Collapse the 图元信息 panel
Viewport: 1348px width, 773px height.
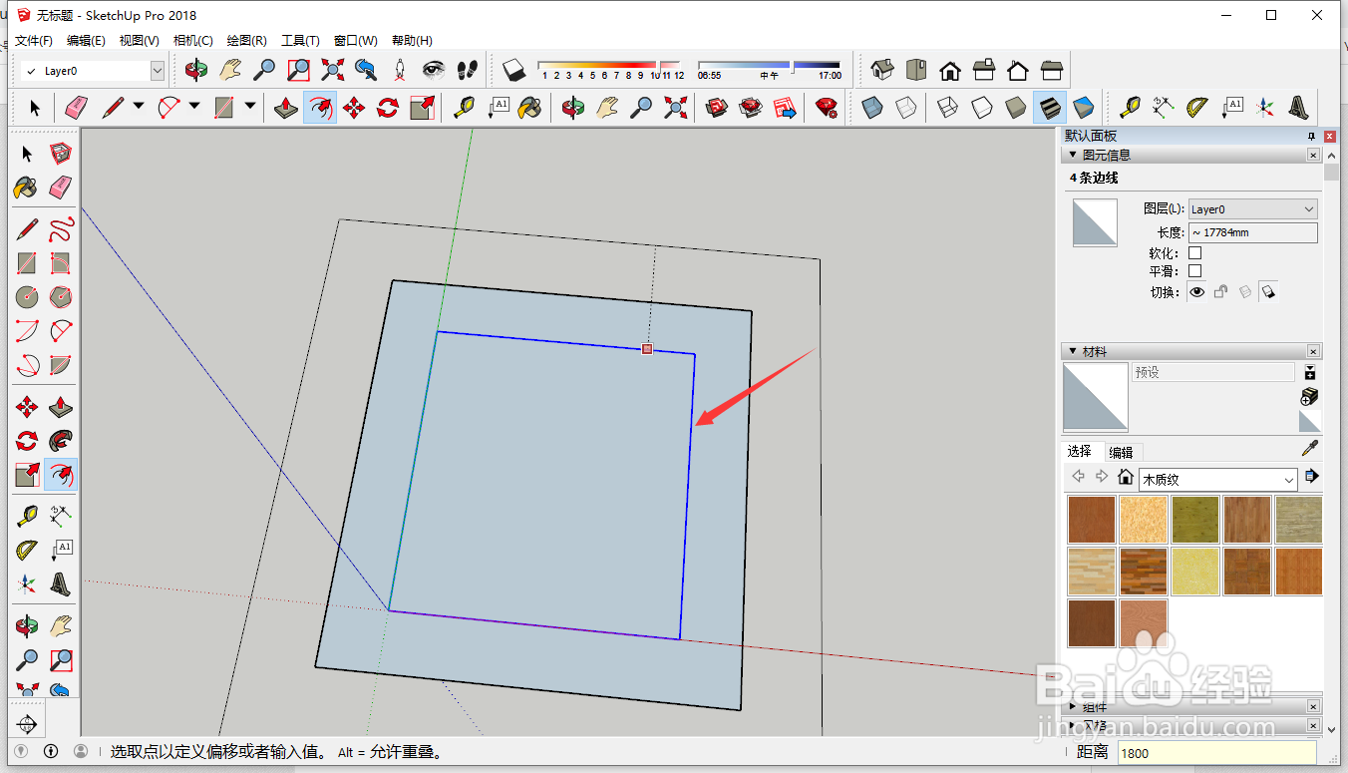point(1073,155)
